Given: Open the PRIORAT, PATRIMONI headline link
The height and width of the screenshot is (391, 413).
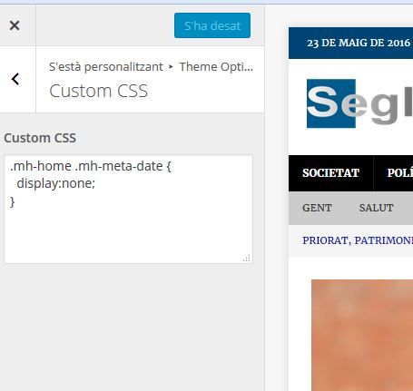Looking at the screenshot, I should click(358, 240).
